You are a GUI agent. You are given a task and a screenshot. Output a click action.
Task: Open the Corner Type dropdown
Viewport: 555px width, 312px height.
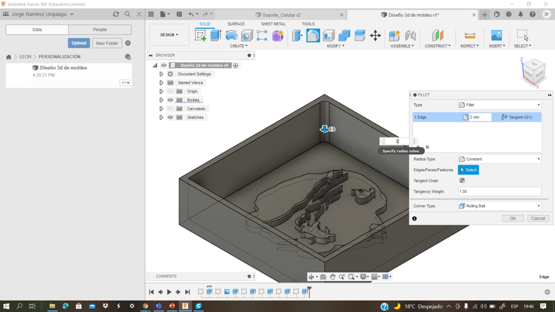(x=499, y=206)
